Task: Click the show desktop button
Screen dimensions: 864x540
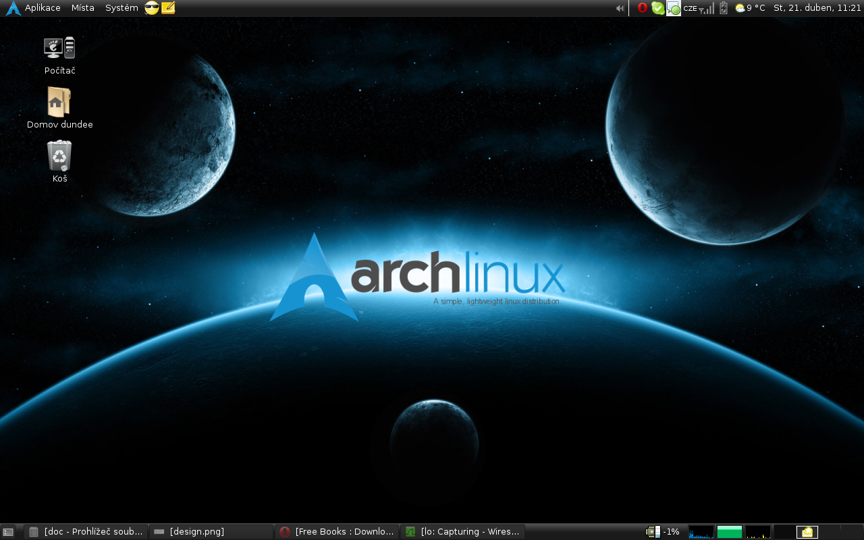Action: coord(8,532)
